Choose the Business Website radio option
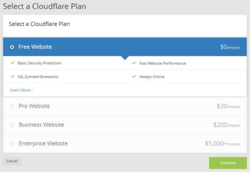 [x=12, y=125]
